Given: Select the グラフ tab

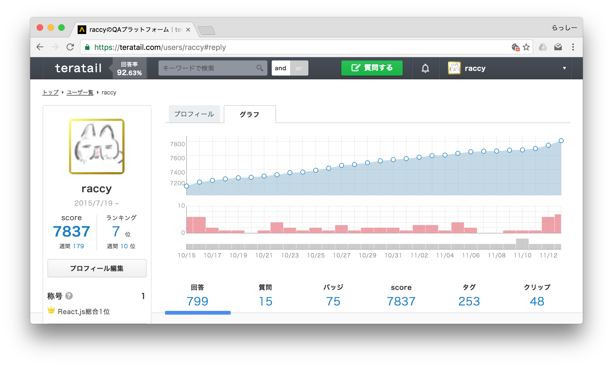Looking at the screenshot, I should [249, 114].
